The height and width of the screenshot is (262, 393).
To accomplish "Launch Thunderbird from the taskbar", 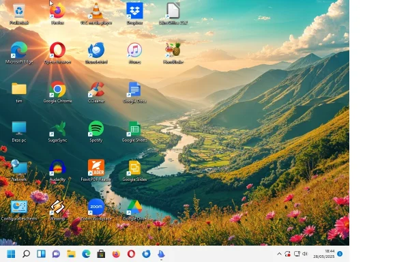I will 146,254.
